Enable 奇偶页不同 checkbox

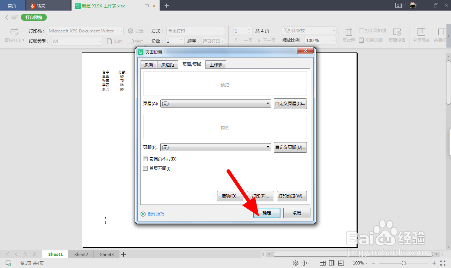(145, 159)
